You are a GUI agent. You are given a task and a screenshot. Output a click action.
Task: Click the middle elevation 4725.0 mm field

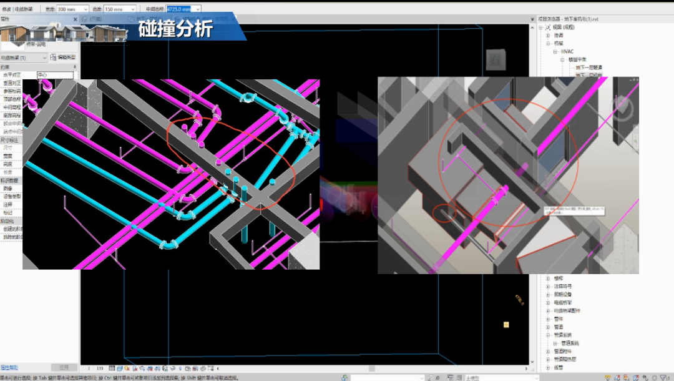180,9
